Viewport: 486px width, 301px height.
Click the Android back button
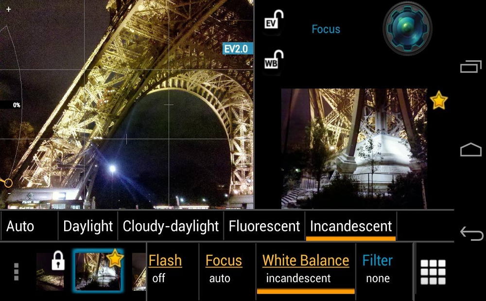click(x=471, y=233)
